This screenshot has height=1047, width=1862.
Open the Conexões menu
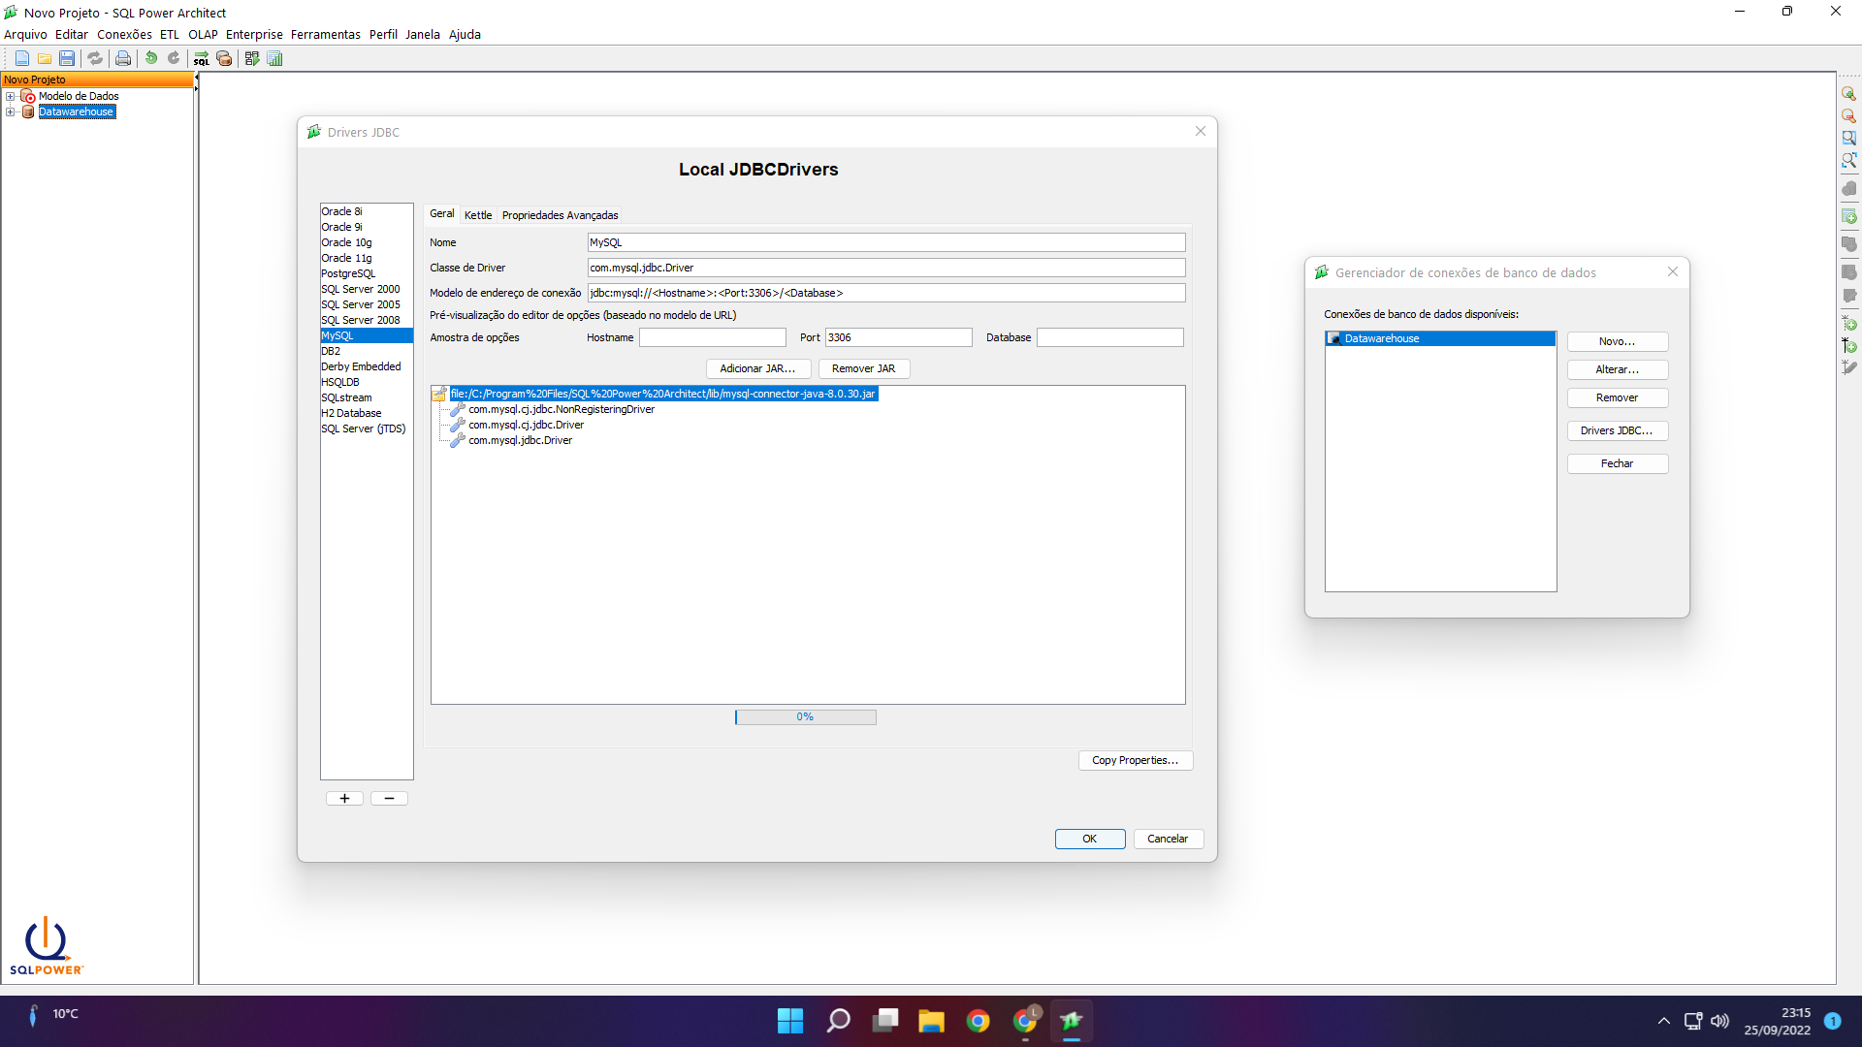[x=124, y=34]
